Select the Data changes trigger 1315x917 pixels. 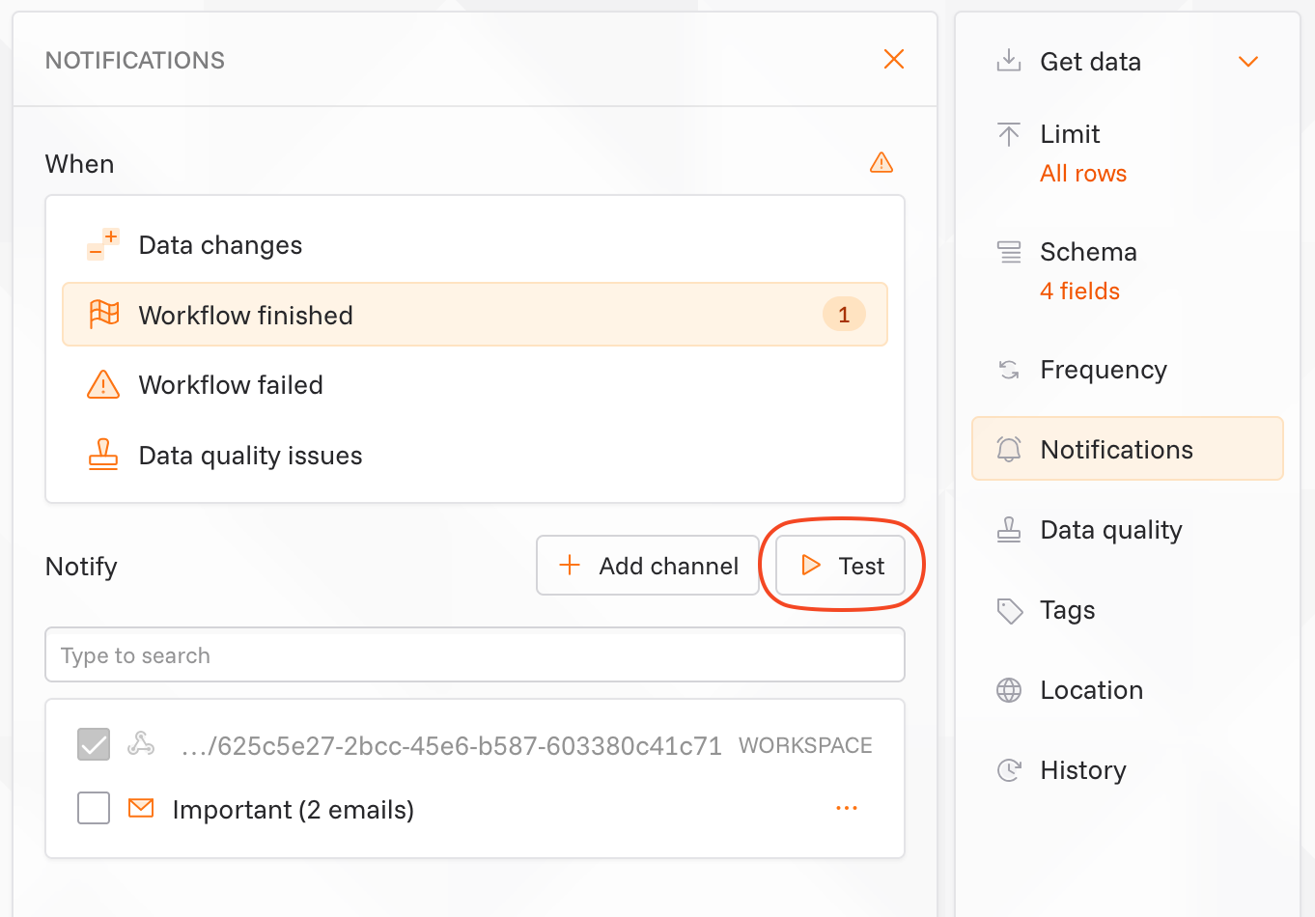[x=475, y=245]
